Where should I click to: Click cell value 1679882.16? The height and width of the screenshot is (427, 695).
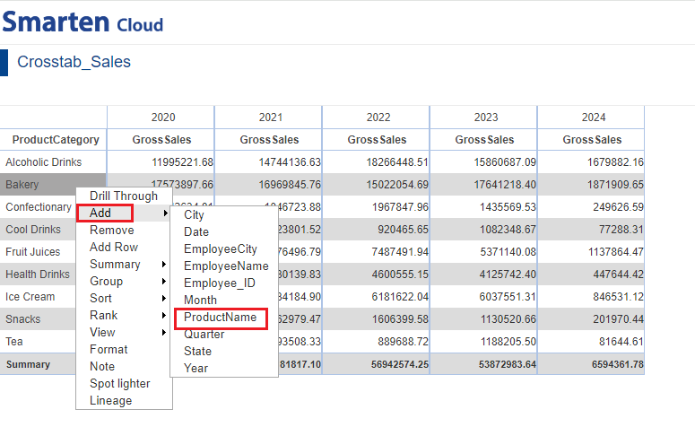click(616, 162)
